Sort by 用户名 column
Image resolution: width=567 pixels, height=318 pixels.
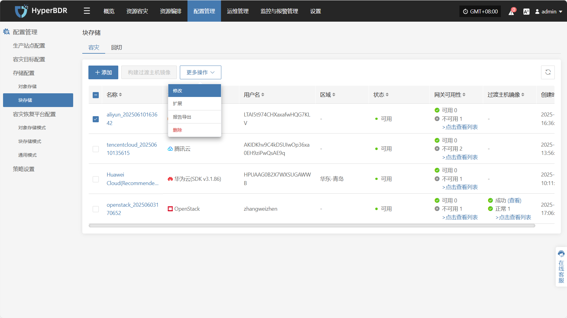click(263, 95)
